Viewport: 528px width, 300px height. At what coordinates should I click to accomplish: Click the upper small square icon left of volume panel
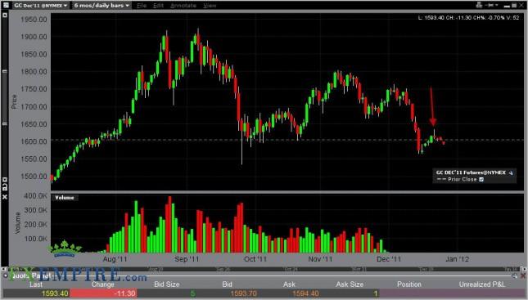[5, 180]
